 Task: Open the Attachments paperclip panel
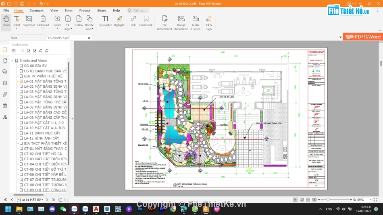click(x=5, y=94)
